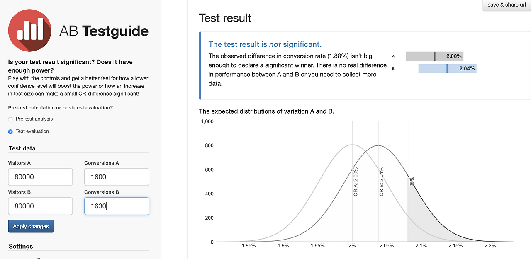
Task: Click the CR A: 2.00% chart line label
Action: [x=356, y=182]
